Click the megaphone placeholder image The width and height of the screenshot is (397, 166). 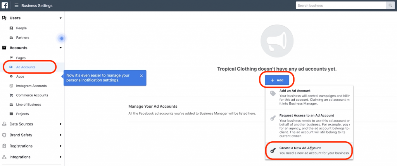277,41
